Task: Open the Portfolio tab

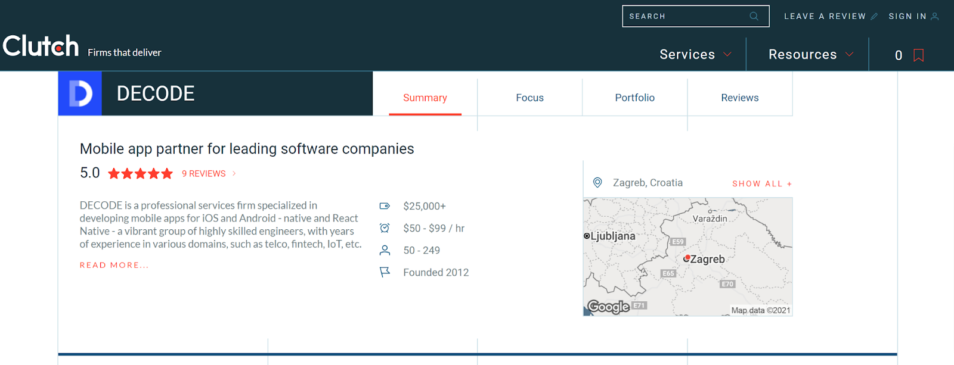Action: tap(634, 98)
